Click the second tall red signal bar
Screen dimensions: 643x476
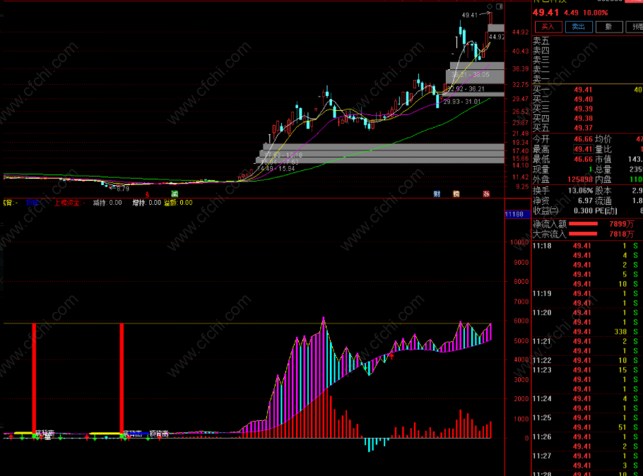[122, 377]
